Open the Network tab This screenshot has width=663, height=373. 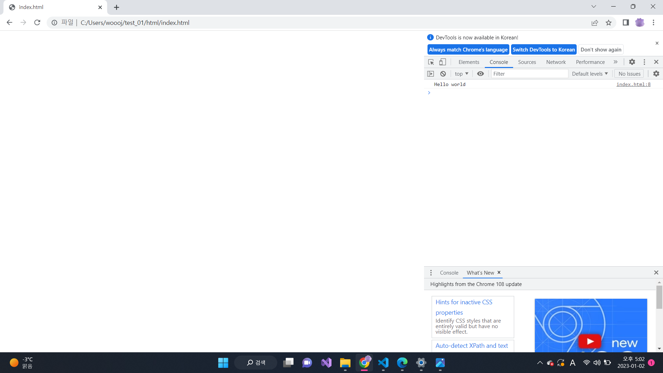[556, 62]
